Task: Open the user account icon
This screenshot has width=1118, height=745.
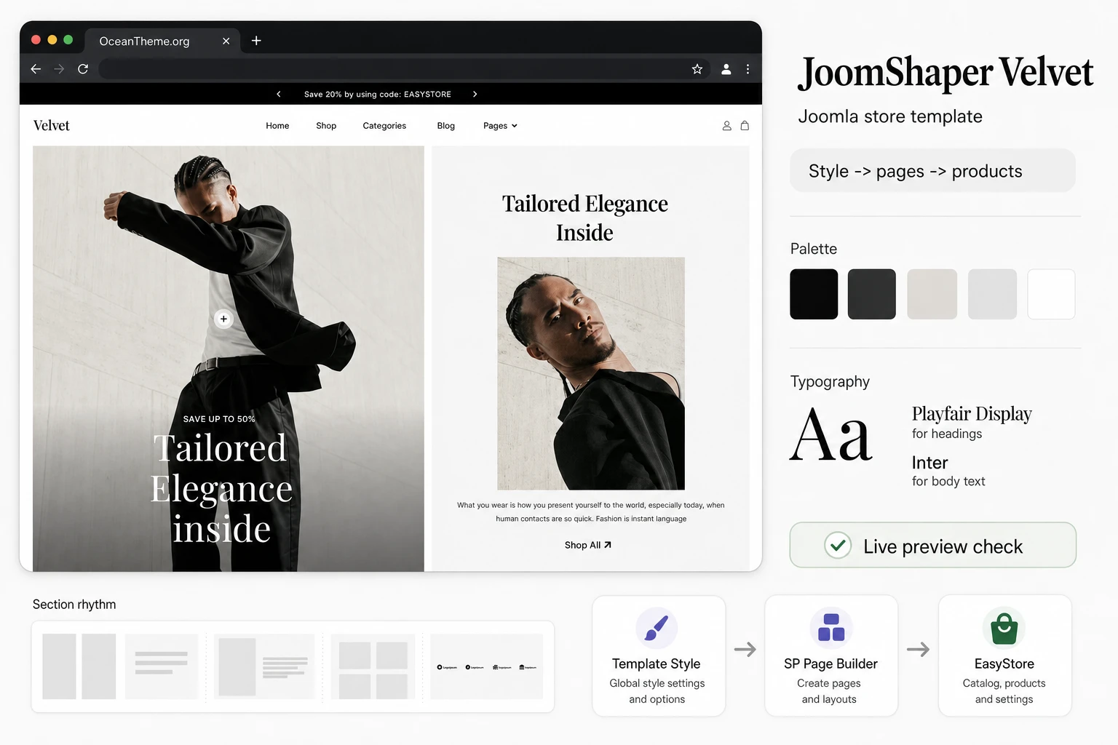Action: coord(726,126)
